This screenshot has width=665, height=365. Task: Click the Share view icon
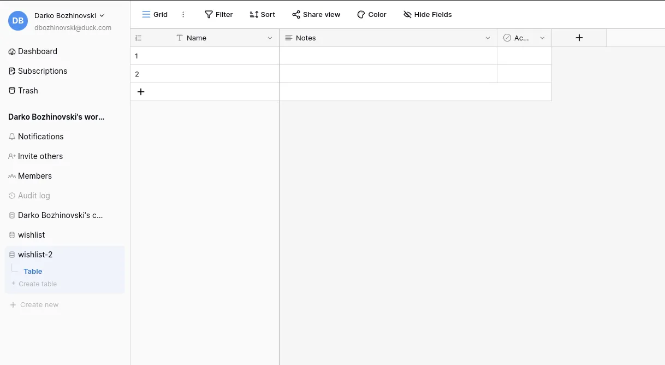(x=296, y=14)
